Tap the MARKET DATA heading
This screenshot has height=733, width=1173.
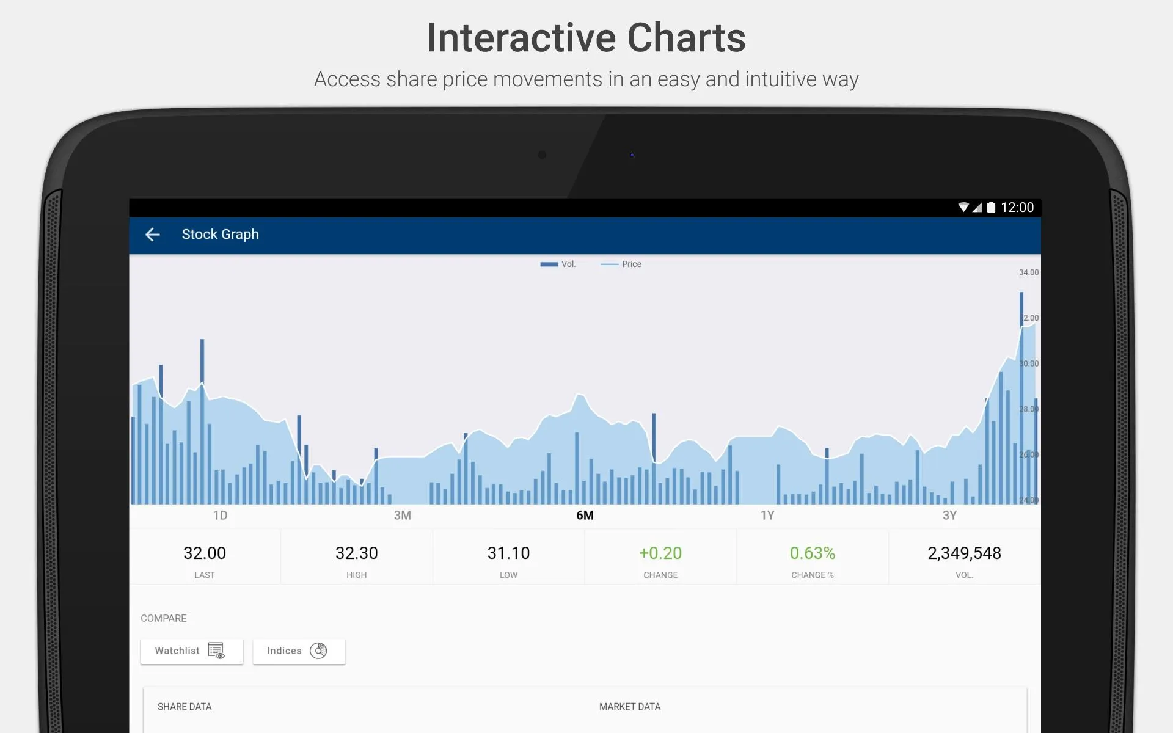point(630,707)
